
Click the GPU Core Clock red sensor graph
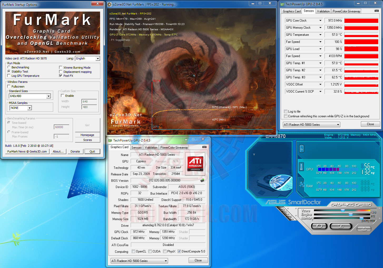pyautogui.click(x=361, y=21)
